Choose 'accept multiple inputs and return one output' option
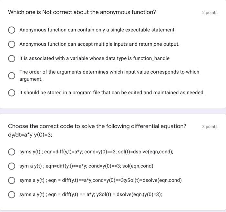 click(x=12, y=44)
